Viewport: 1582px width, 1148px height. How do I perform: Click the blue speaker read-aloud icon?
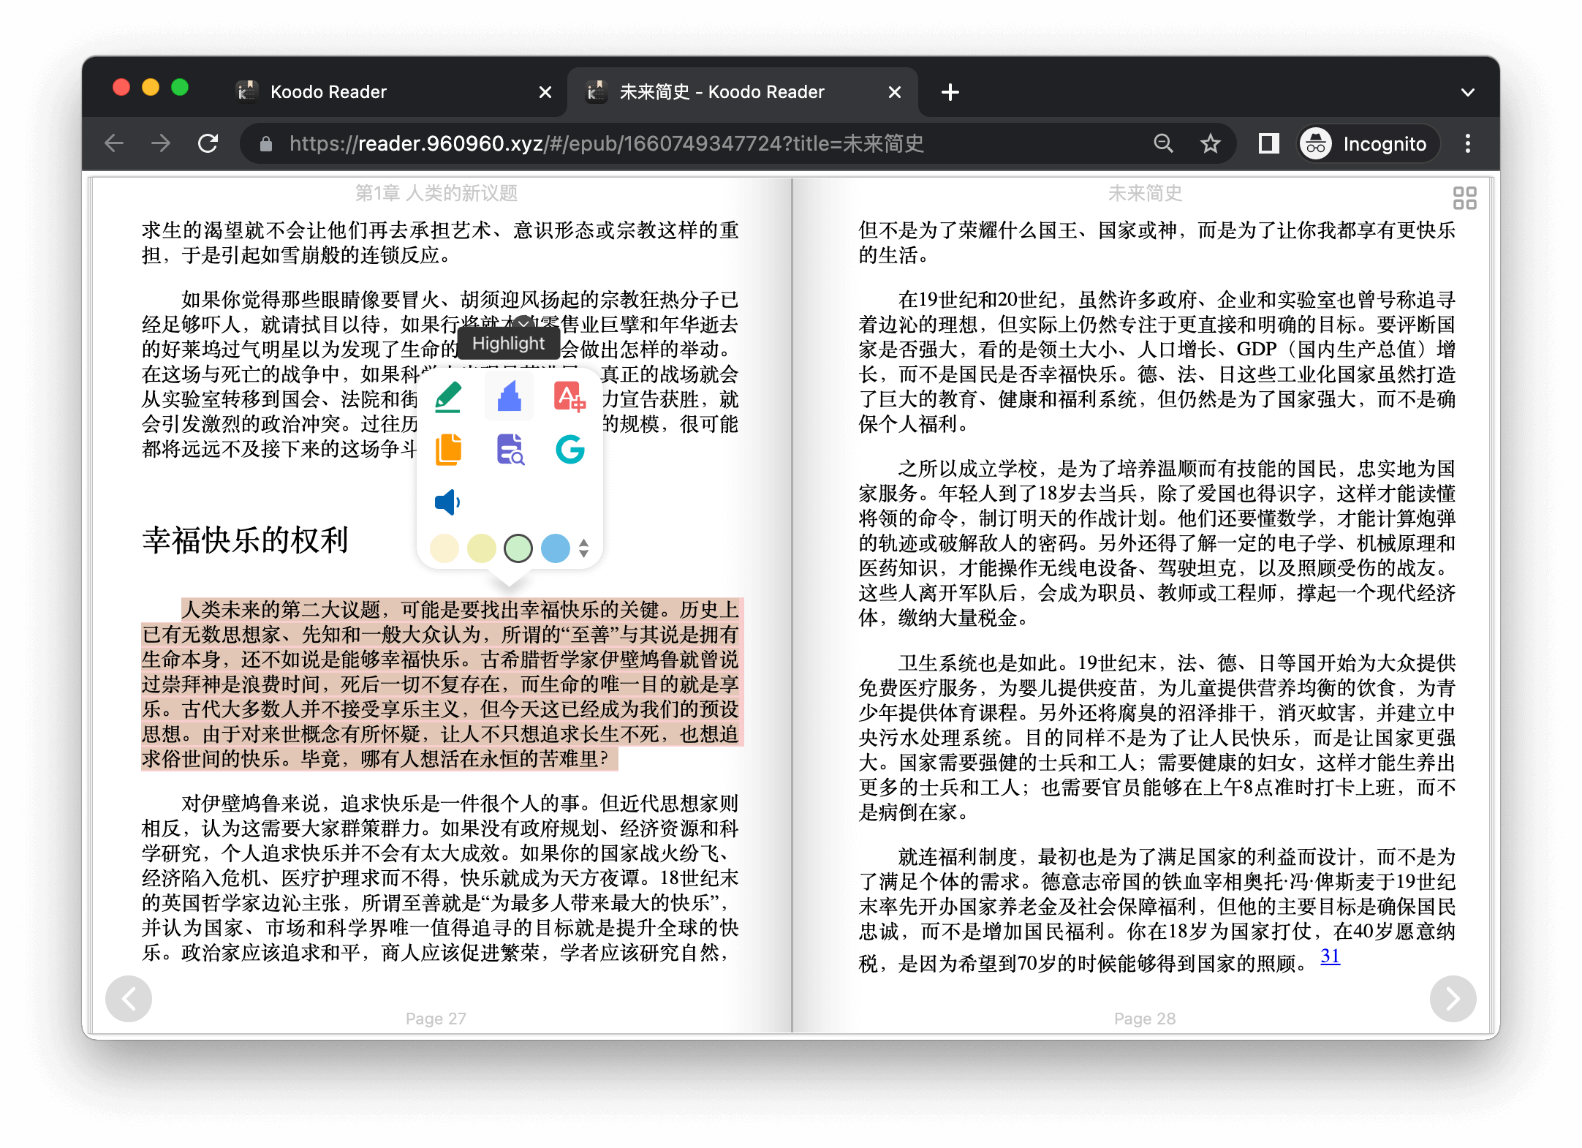(447, 502)
